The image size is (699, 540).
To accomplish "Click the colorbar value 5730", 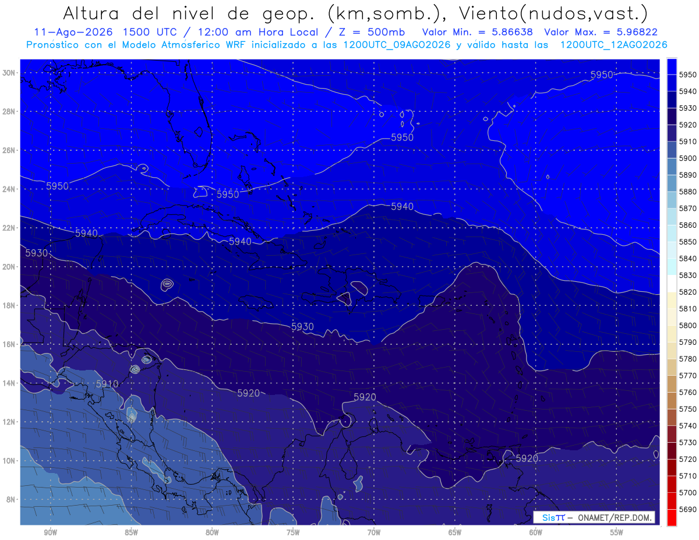I will coord(688,442).
